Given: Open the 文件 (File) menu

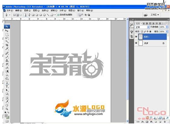Looking at the screenshot, I should (x=10, y=11).
